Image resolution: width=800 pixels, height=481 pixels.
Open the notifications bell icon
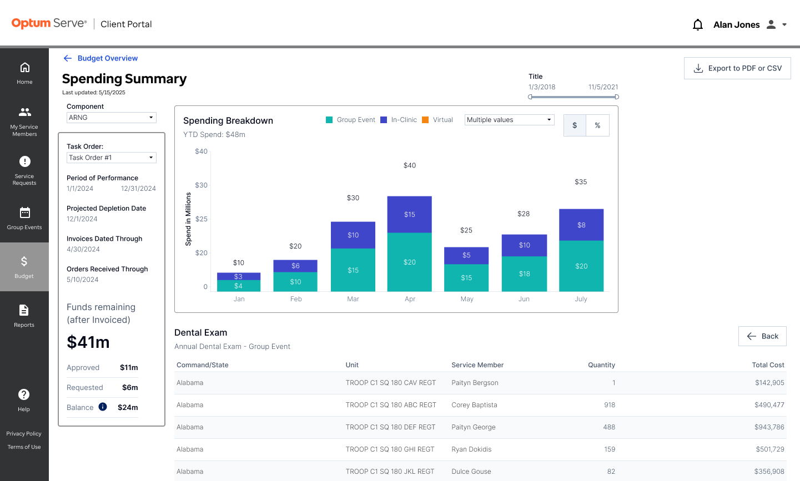click(x=698, y=24)
